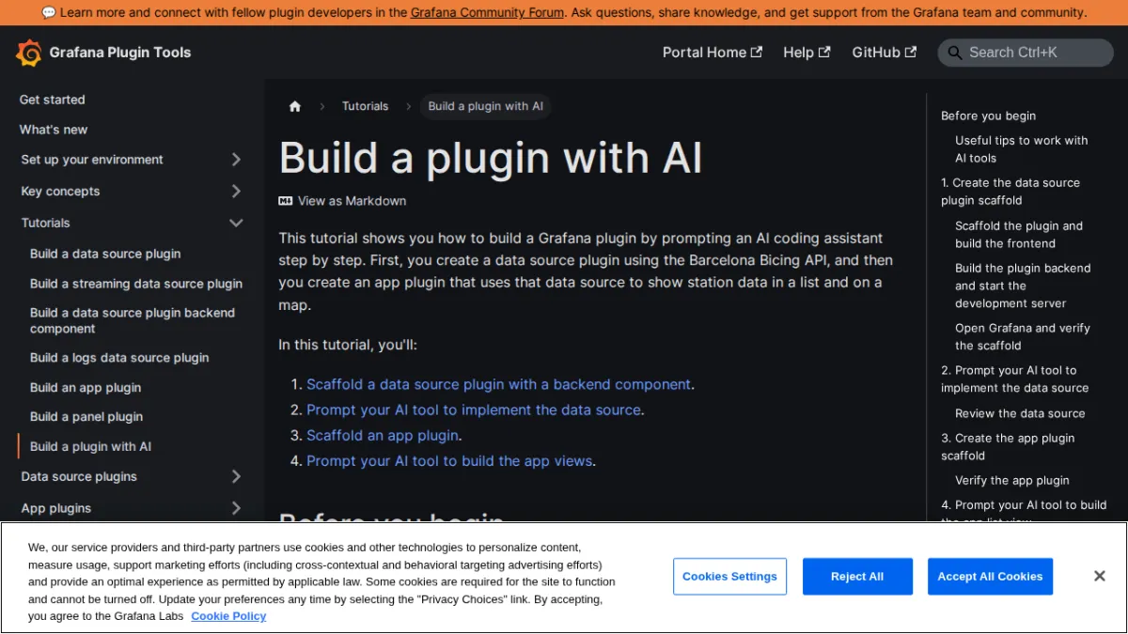Click the Markdown icon beside View as Markdown
Image resolution: width=1128 pixels, height=634 pixels.
[286, 201]
